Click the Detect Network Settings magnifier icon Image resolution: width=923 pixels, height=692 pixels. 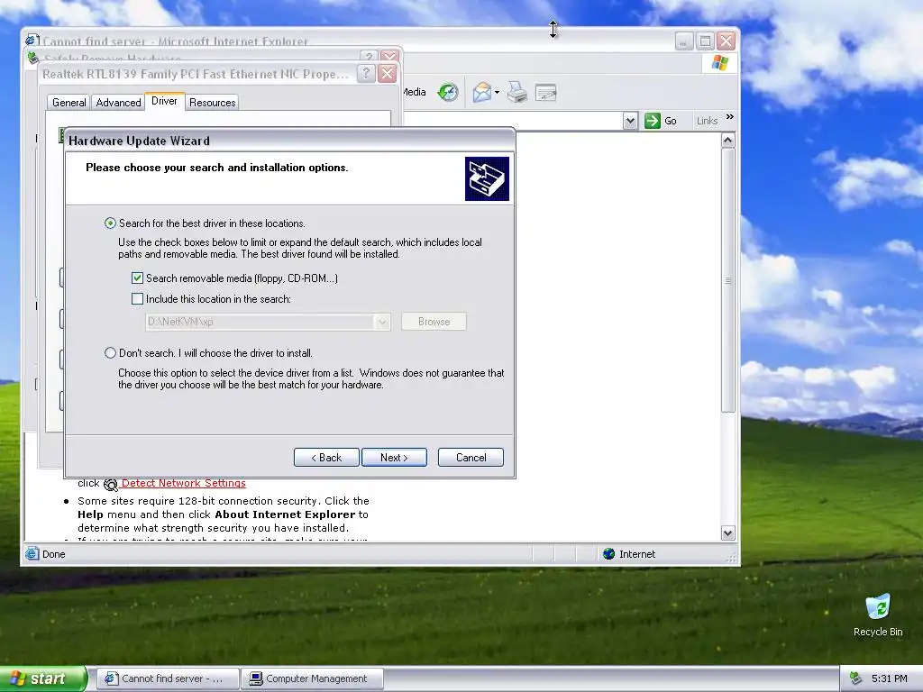110,484
